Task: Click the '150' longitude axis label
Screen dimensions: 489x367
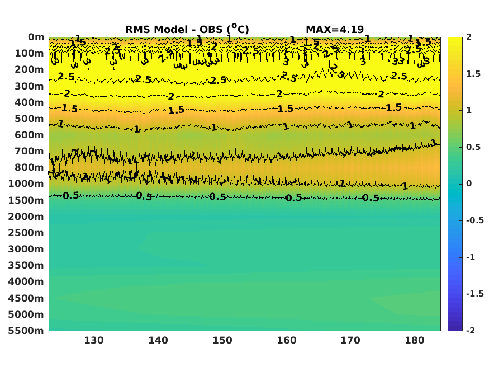Action: point(222,340)
